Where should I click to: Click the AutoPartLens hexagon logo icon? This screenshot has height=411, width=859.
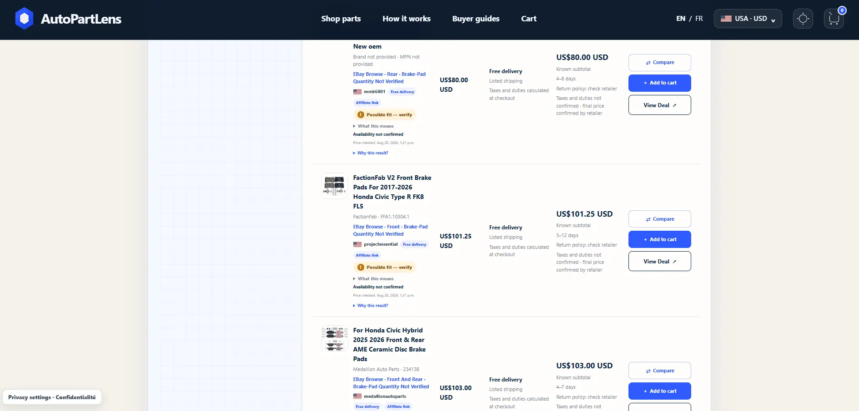24,19
